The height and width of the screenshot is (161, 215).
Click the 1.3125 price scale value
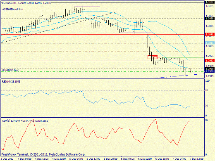210,6
